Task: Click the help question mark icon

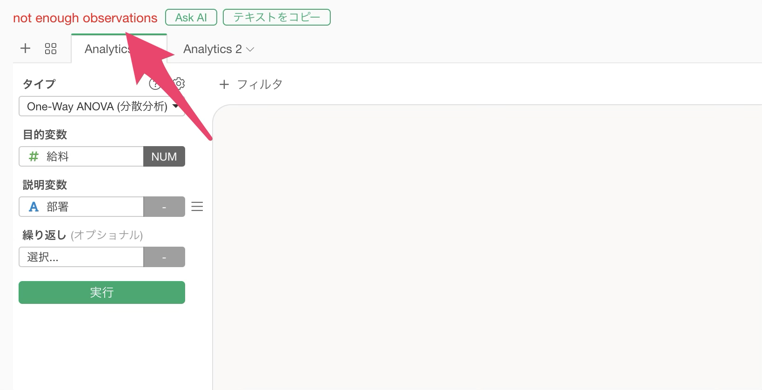Action: coord(154,84)
